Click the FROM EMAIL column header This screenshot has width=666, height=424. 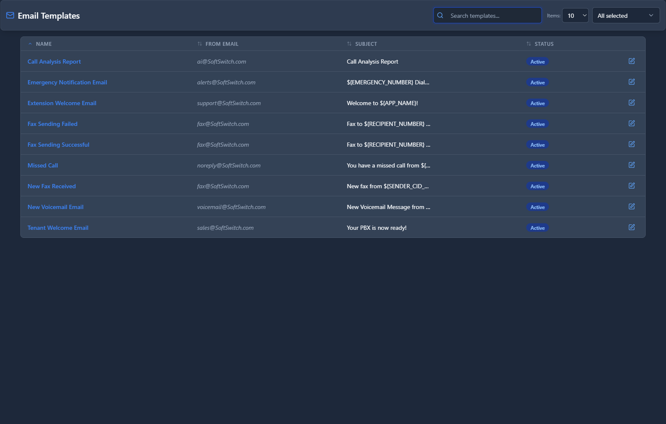point(222,44)
